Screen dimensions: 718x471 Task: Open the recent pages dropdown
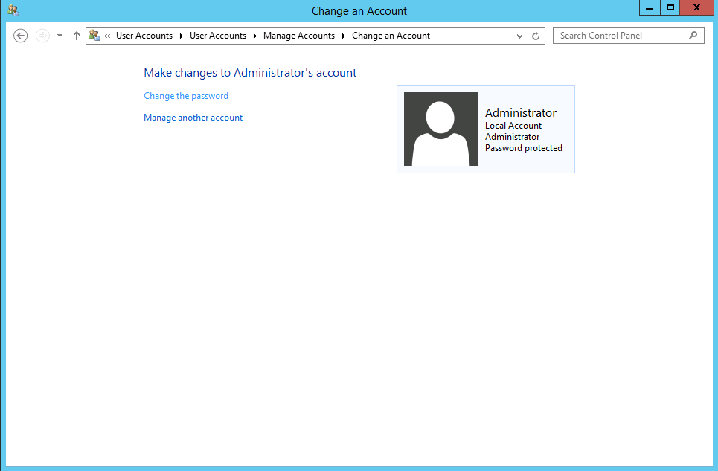pos(60,36)
